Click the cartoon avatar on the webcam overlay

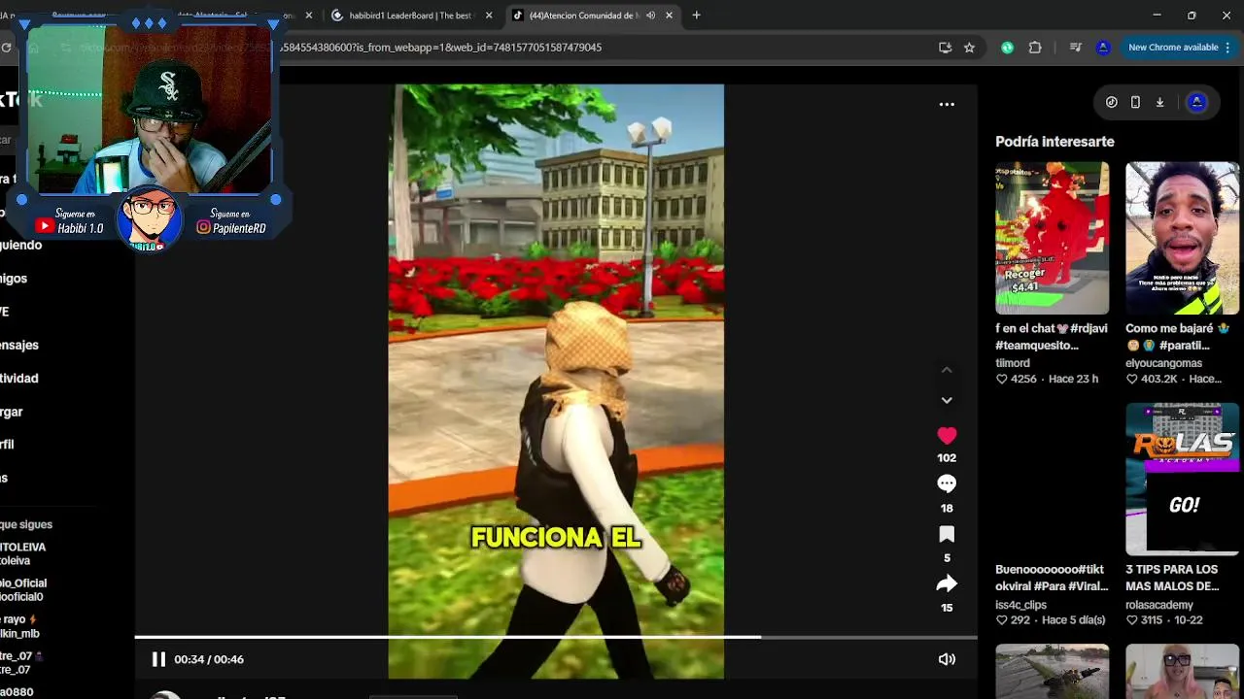(149, 218)
